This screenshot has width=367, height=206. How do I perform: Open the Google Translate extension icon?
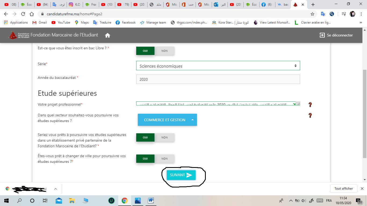point(323,14)
